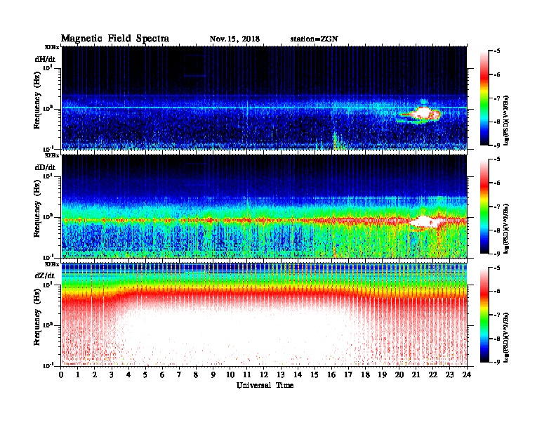This screenshot has width=556, height=430.
Task: Click the date text "Nov. 15, 2018"
Action: [x=234, y=39]
